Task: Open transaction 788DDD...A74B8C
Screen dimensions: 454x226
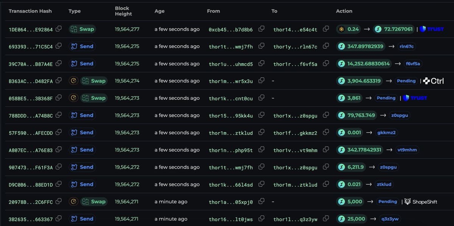Action: click(31, 116)
